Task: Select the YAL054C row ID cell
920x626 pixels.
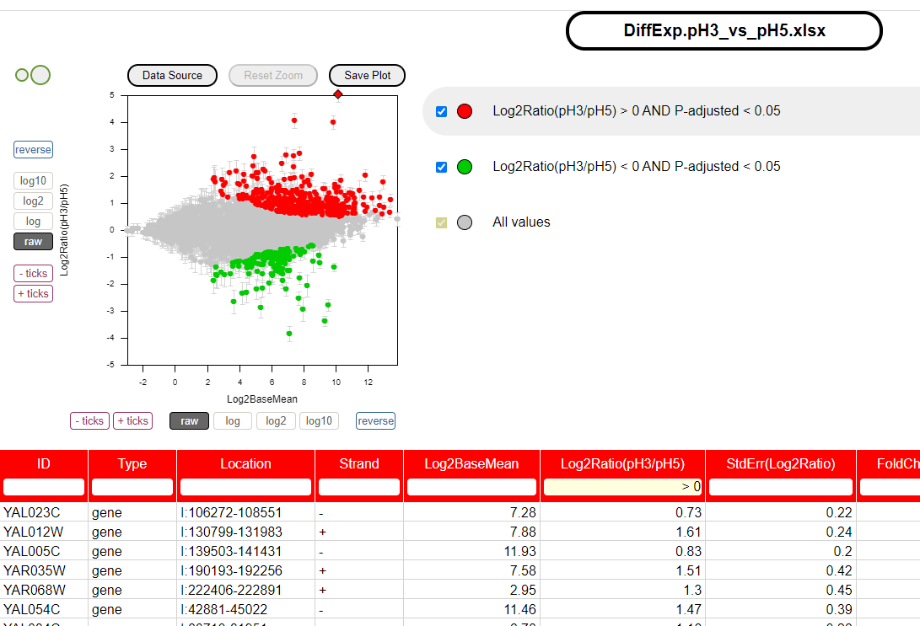Action: (44, 609)
